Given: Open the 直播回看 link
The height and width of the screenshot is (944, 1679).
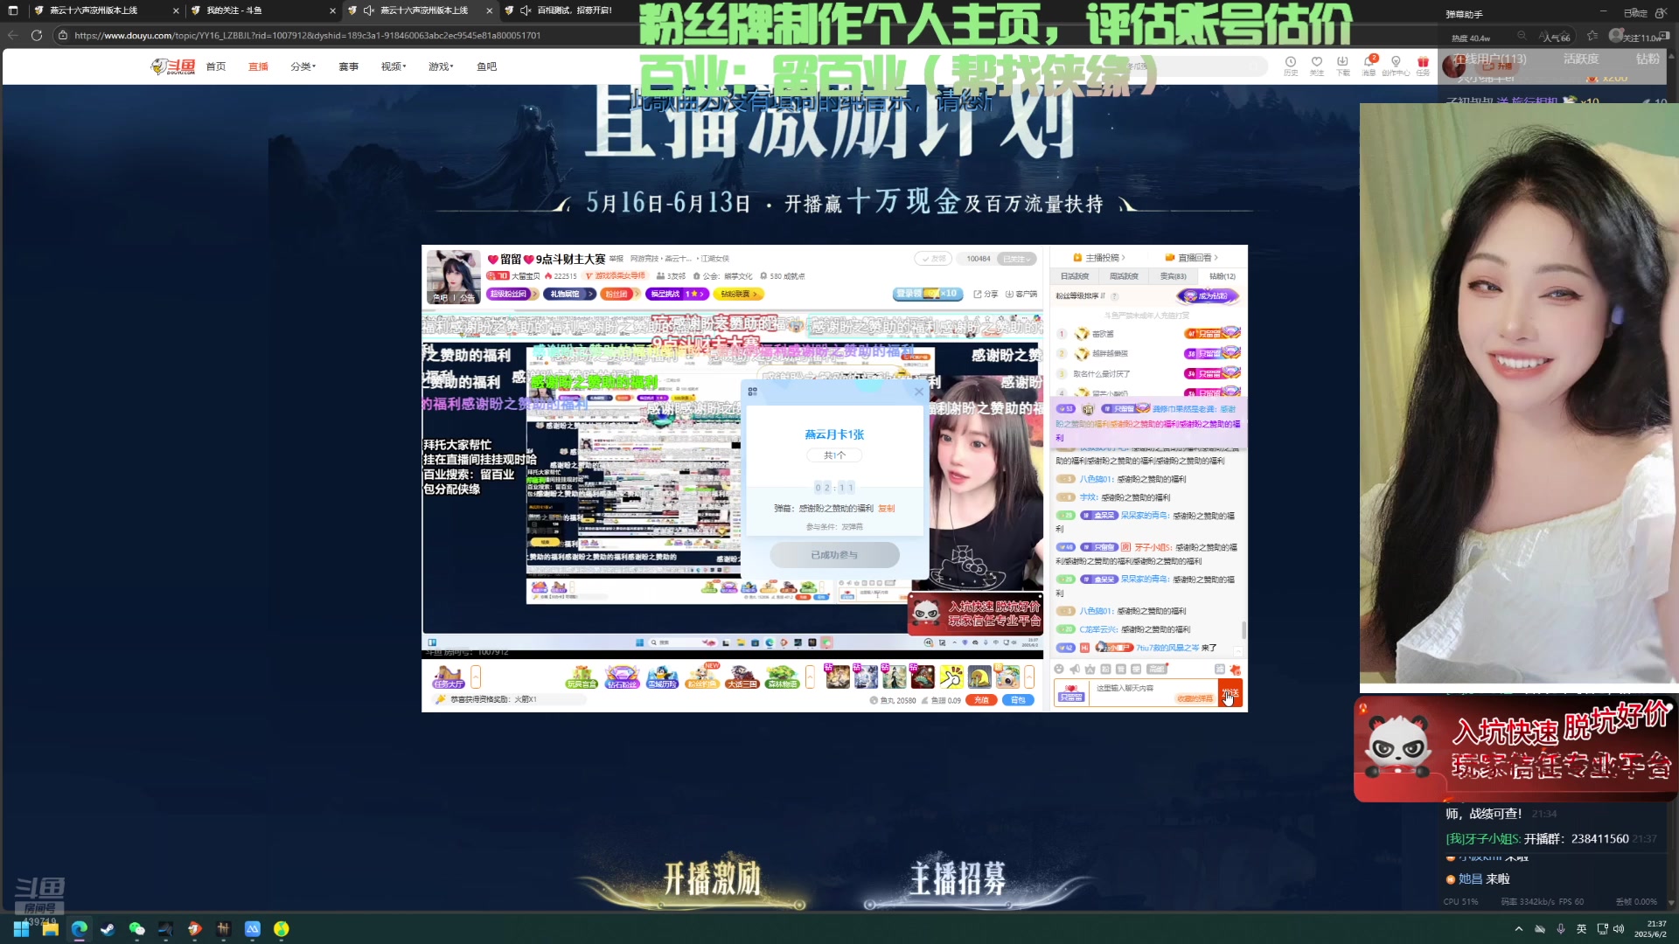Looking at the screenshot, I should [1192, 258].
